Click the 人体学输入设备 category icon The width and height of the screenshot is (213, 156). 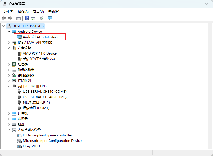(x=14, y=130)
